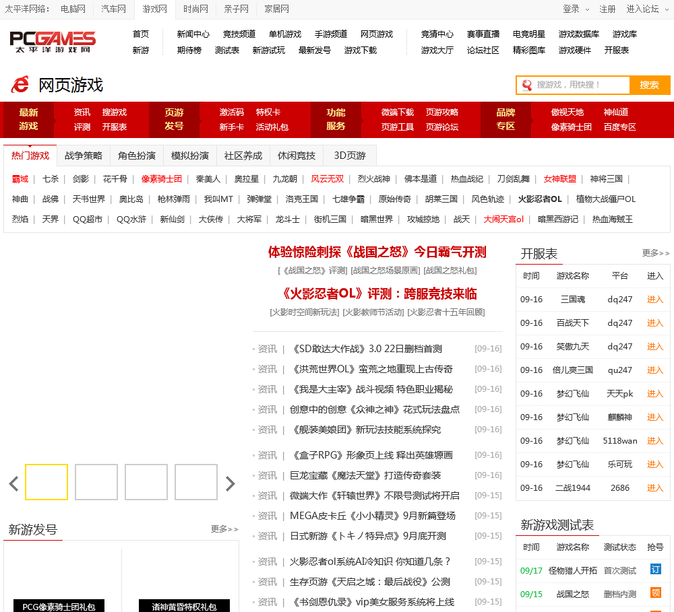This screenshot has height=612, width=674.
Task: Select the first carousel thumbnail
Action: pyautogui.click(x=47, y=482)
